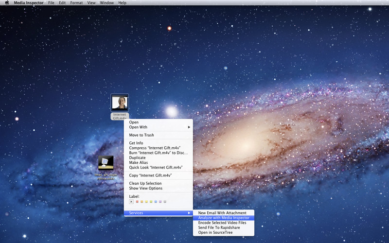Screen dimensions: 389x243
Task: Open the Window menu
Action: 107,3
